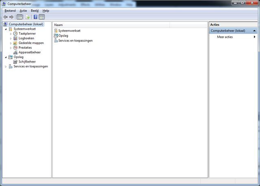Image resolution: width=260 pixels, height=186 pixels.
Task: Expand the Gedeelde mappen tree node
Action: pos(11,43)
